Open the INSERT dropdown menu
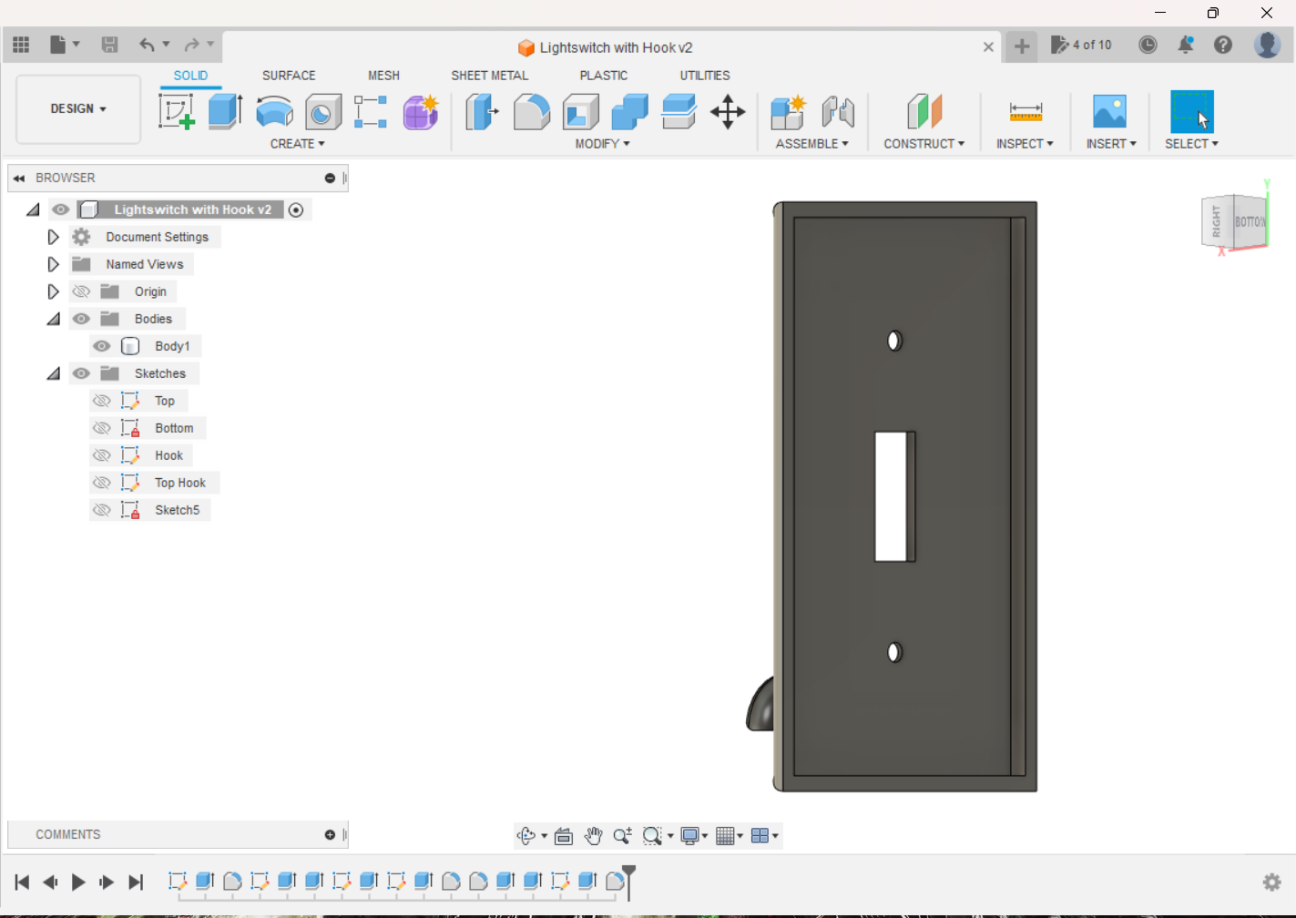Viewport: 1296px width, 918px height. click(1111, 144)
